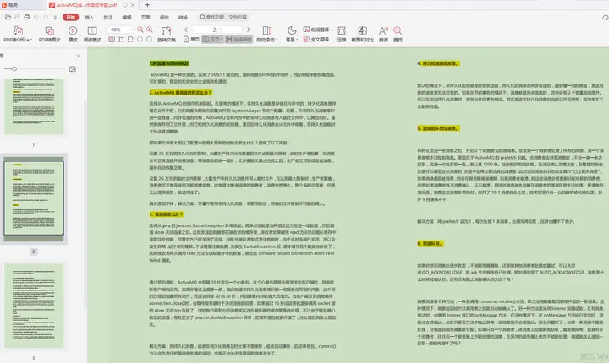Zoom out with minus magnifier icon
Viewport: 609px width, 363px height.
pos(140,30)
